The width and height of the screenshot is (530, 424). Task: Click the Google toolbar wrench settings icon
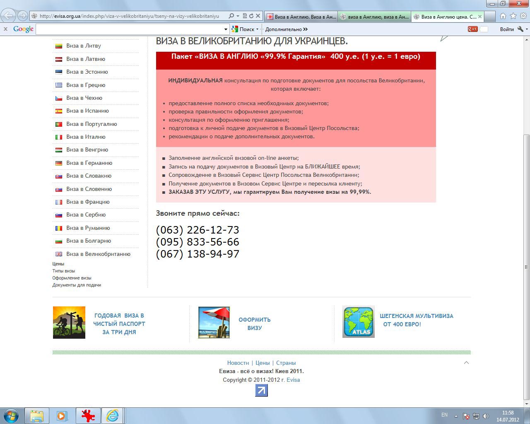520,29
